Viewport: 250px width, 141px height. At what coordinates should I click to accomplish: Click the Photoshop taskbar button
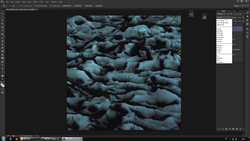point(72,139)
